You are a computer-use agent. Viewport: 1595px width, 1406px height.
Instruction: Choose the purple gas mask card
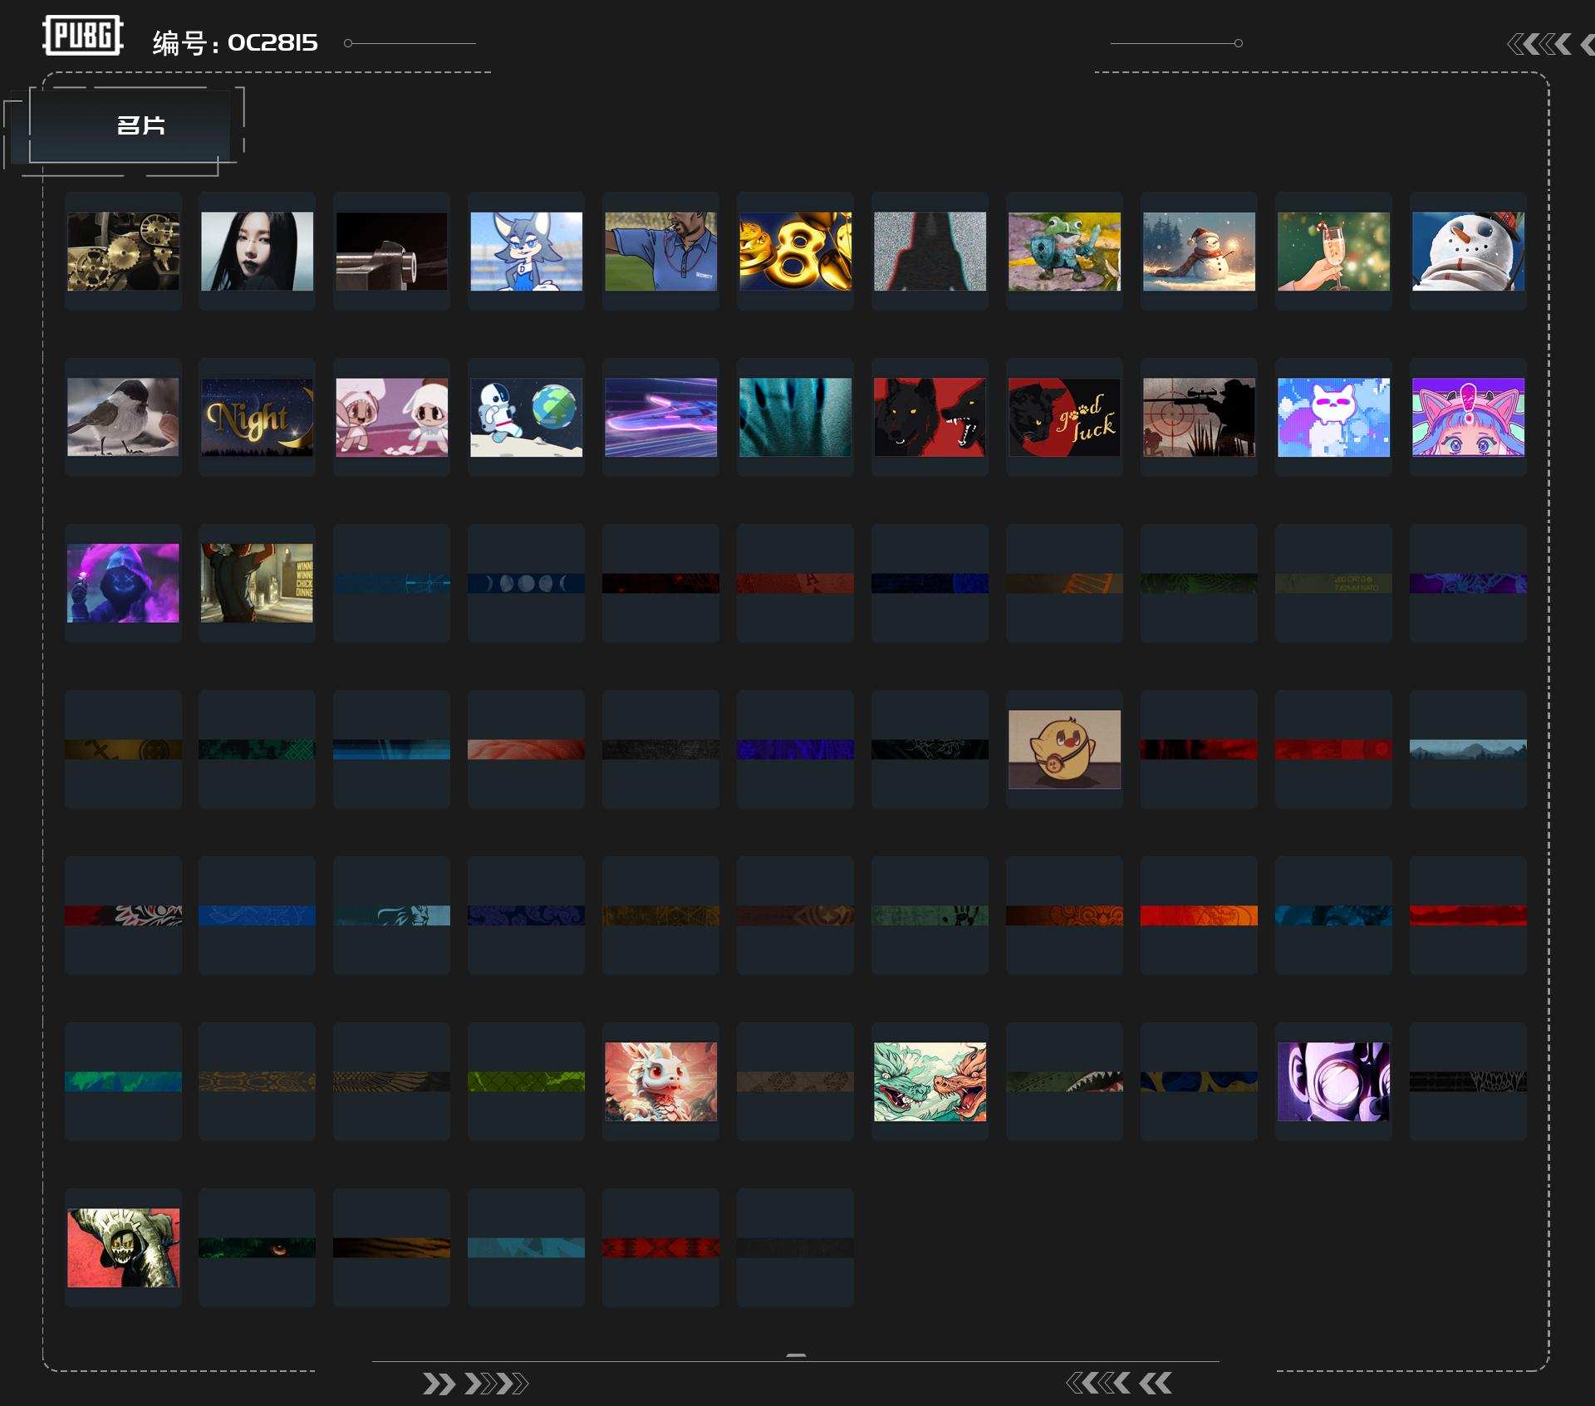[1333, 1081]
